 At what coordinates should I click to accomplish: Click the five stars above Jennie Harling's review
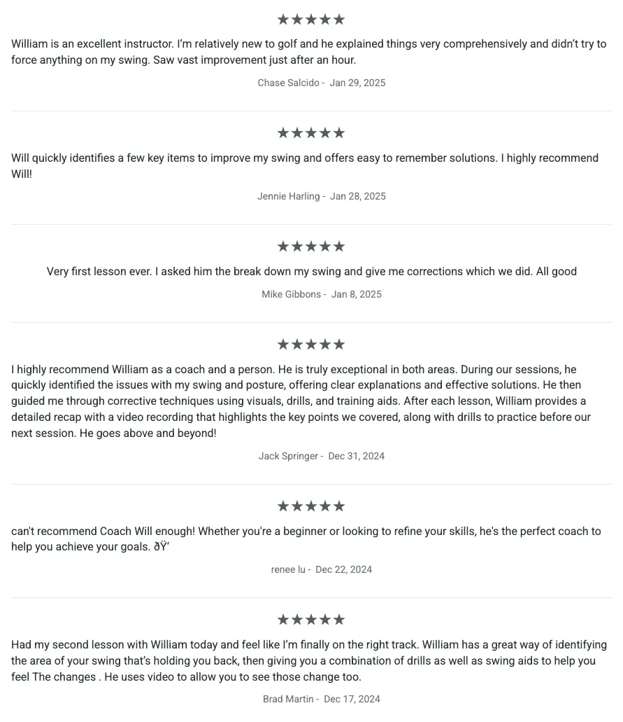[x=311, y=133]
